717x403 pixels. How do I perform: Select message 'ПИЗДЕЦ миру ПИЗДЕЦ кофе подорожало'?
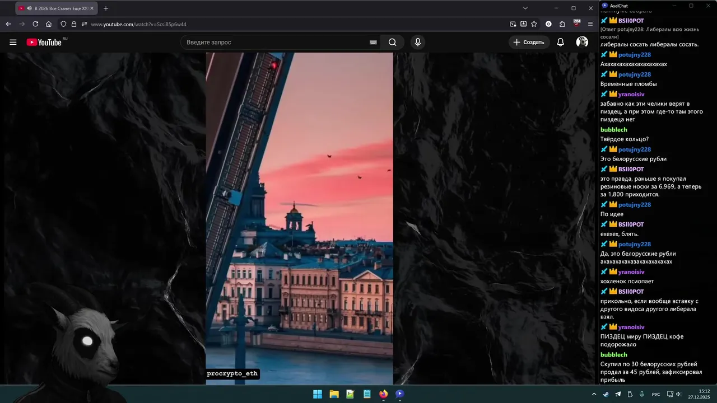tap(642, 340)
